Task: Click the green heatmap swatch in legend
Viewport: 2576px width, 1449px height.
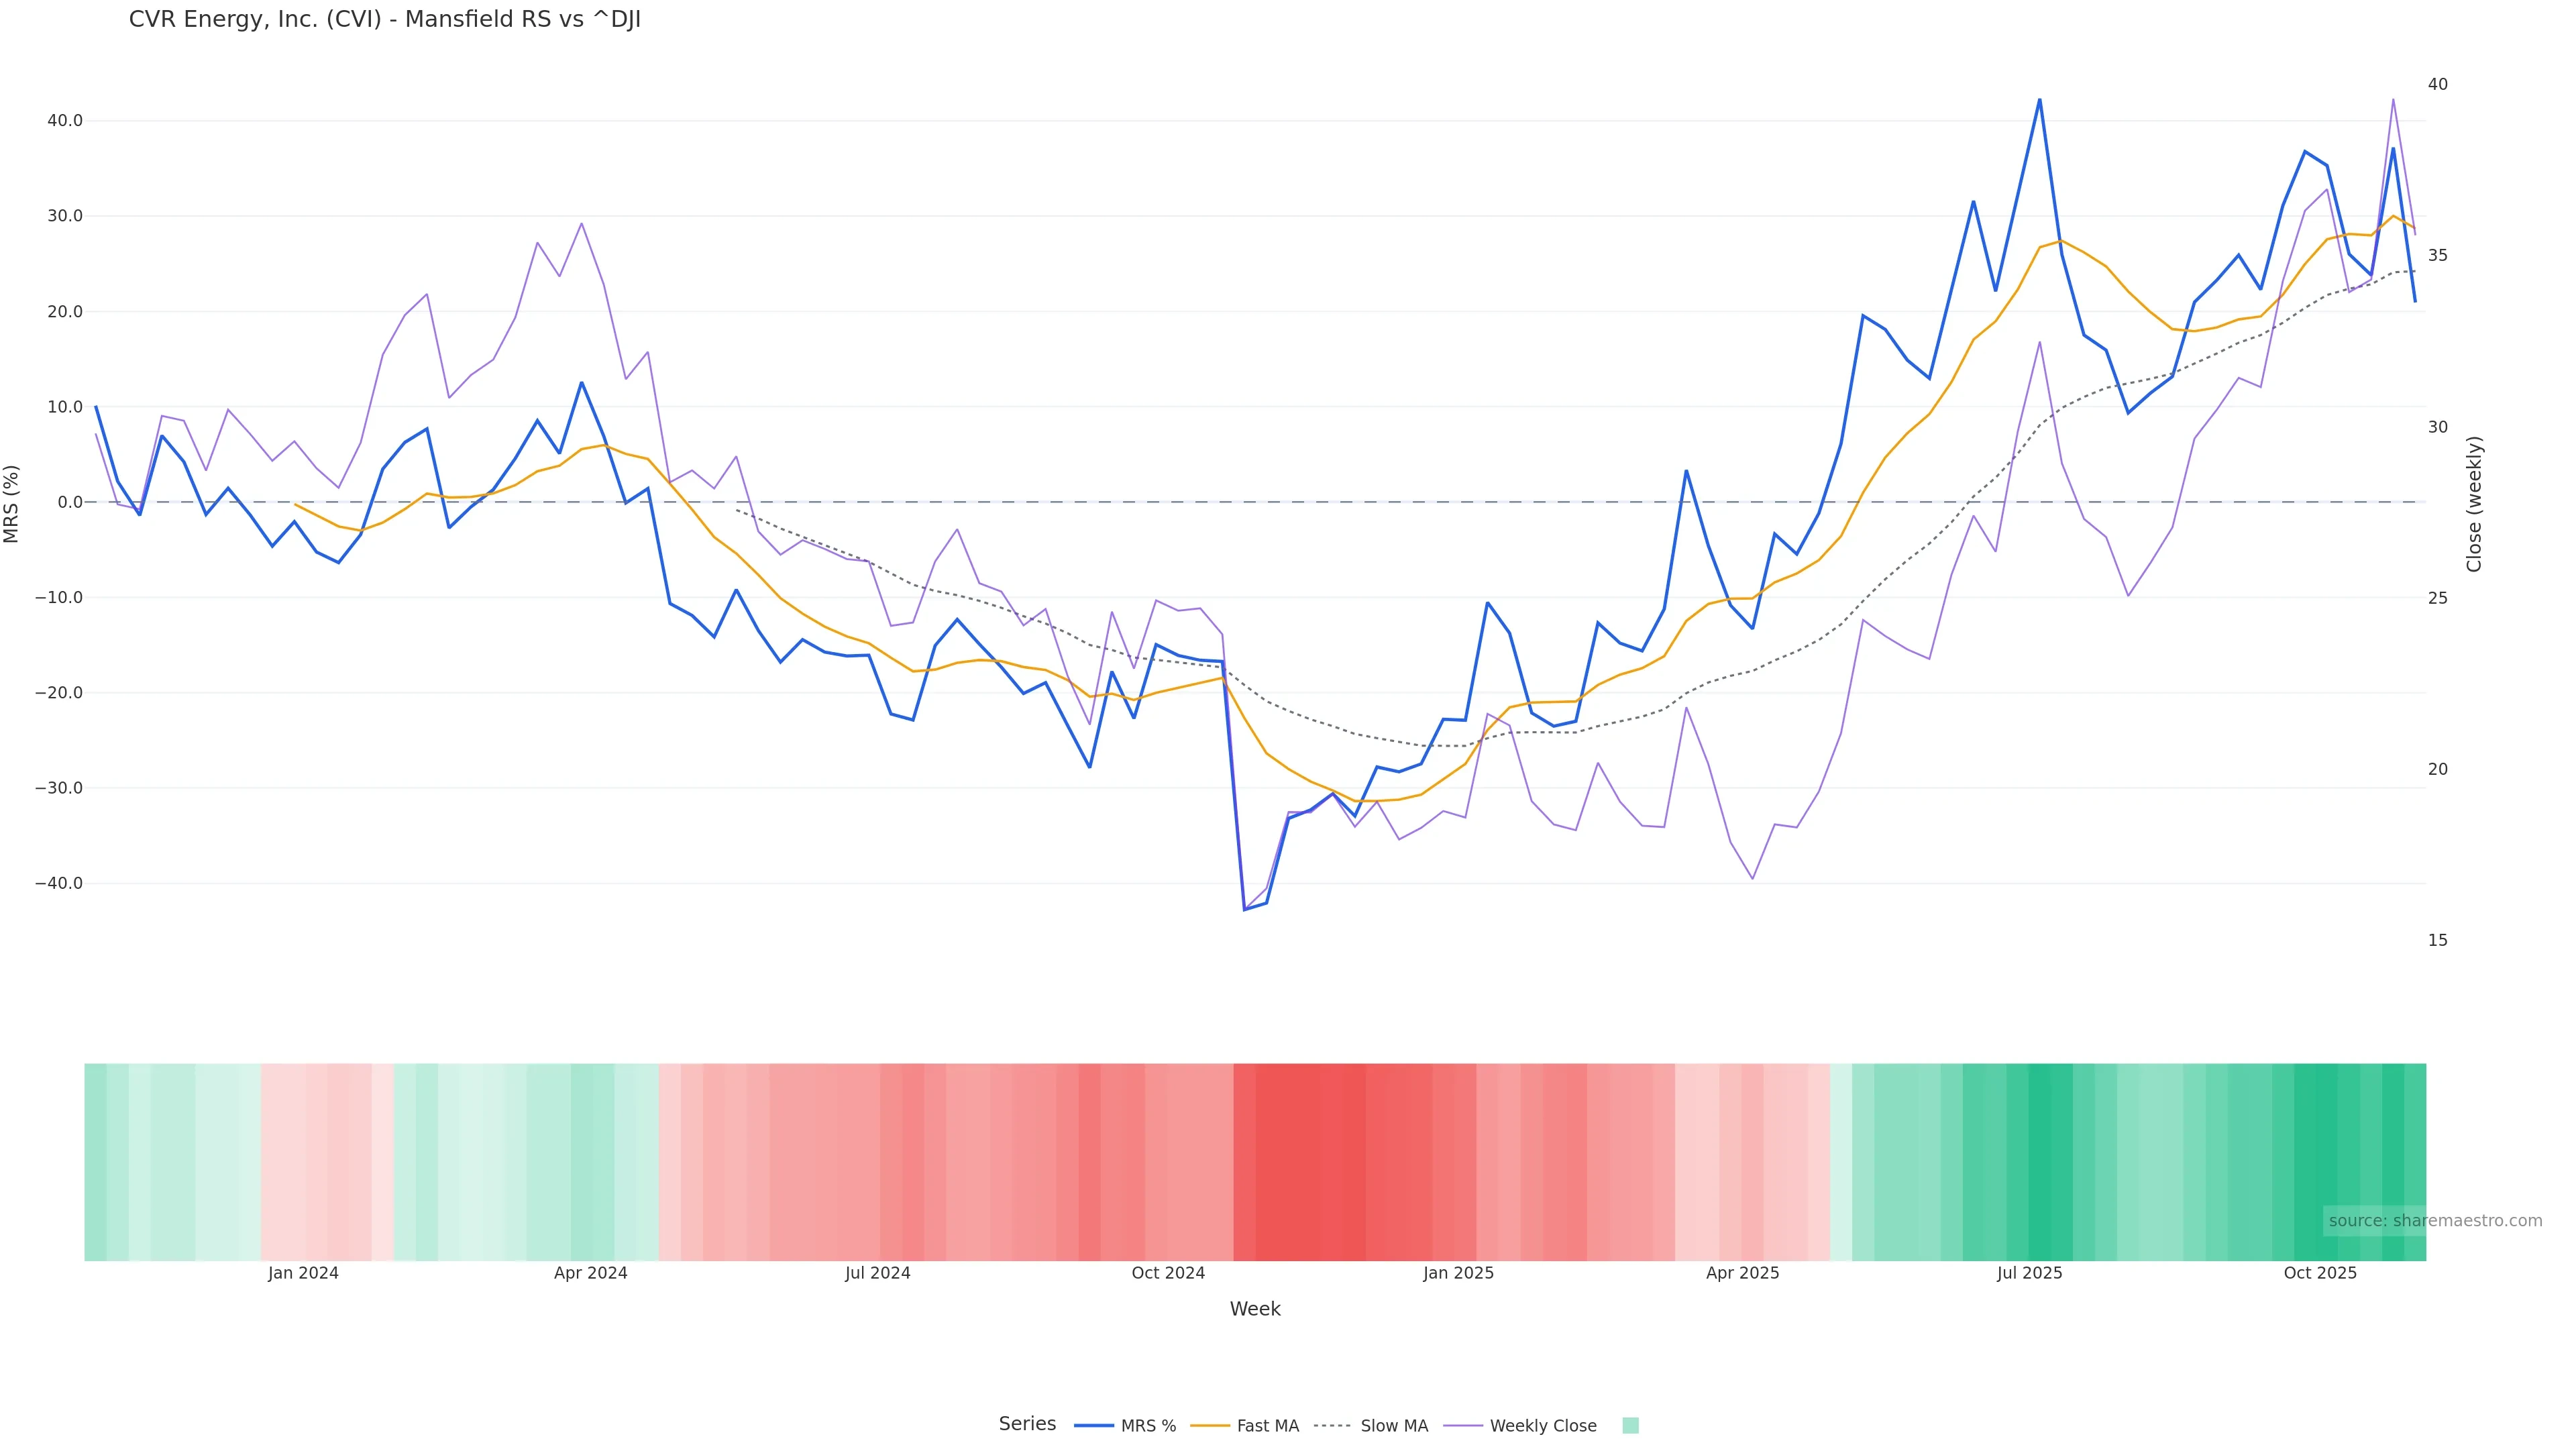Action: pyautogui.click(x=1630, y=1426)
